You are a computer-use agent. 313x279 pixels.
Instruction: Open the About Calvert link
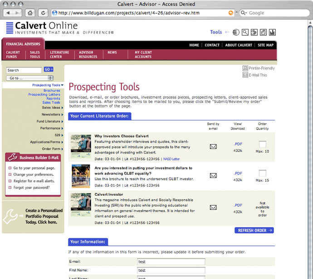pos(239,45)
